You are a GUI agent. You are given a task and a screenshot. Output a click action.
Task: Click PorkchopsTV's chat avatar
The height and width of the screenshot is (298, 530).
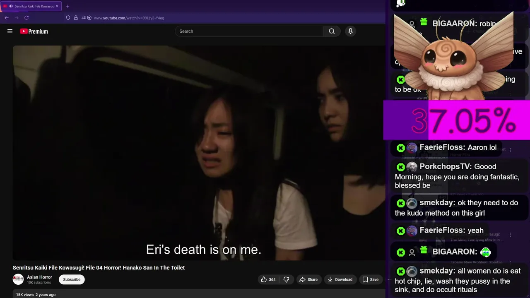tap(412, 167)
